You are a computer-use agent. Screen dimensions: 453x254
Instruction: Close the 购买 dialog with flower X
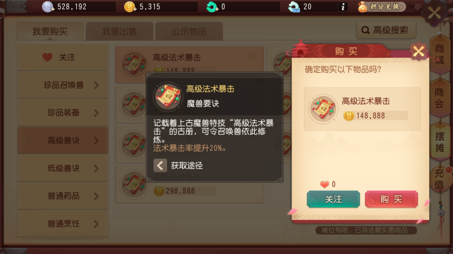[419, 52]
